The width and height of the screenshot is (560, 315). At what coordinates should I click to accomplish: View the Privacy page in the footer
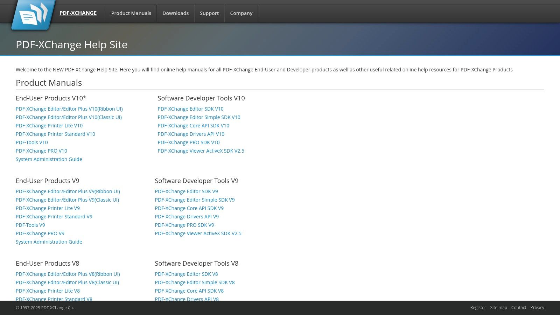click(x=537, y=307)
